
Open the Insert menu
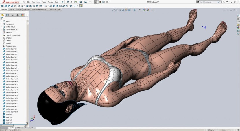point(38,2)
